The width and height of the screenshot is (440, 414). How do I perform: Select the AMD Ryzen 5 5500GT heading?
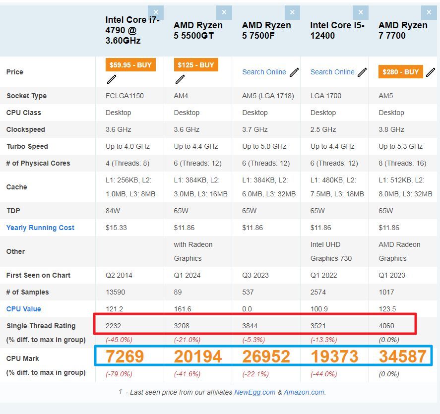pyautogui.click(x=198, y=30)
